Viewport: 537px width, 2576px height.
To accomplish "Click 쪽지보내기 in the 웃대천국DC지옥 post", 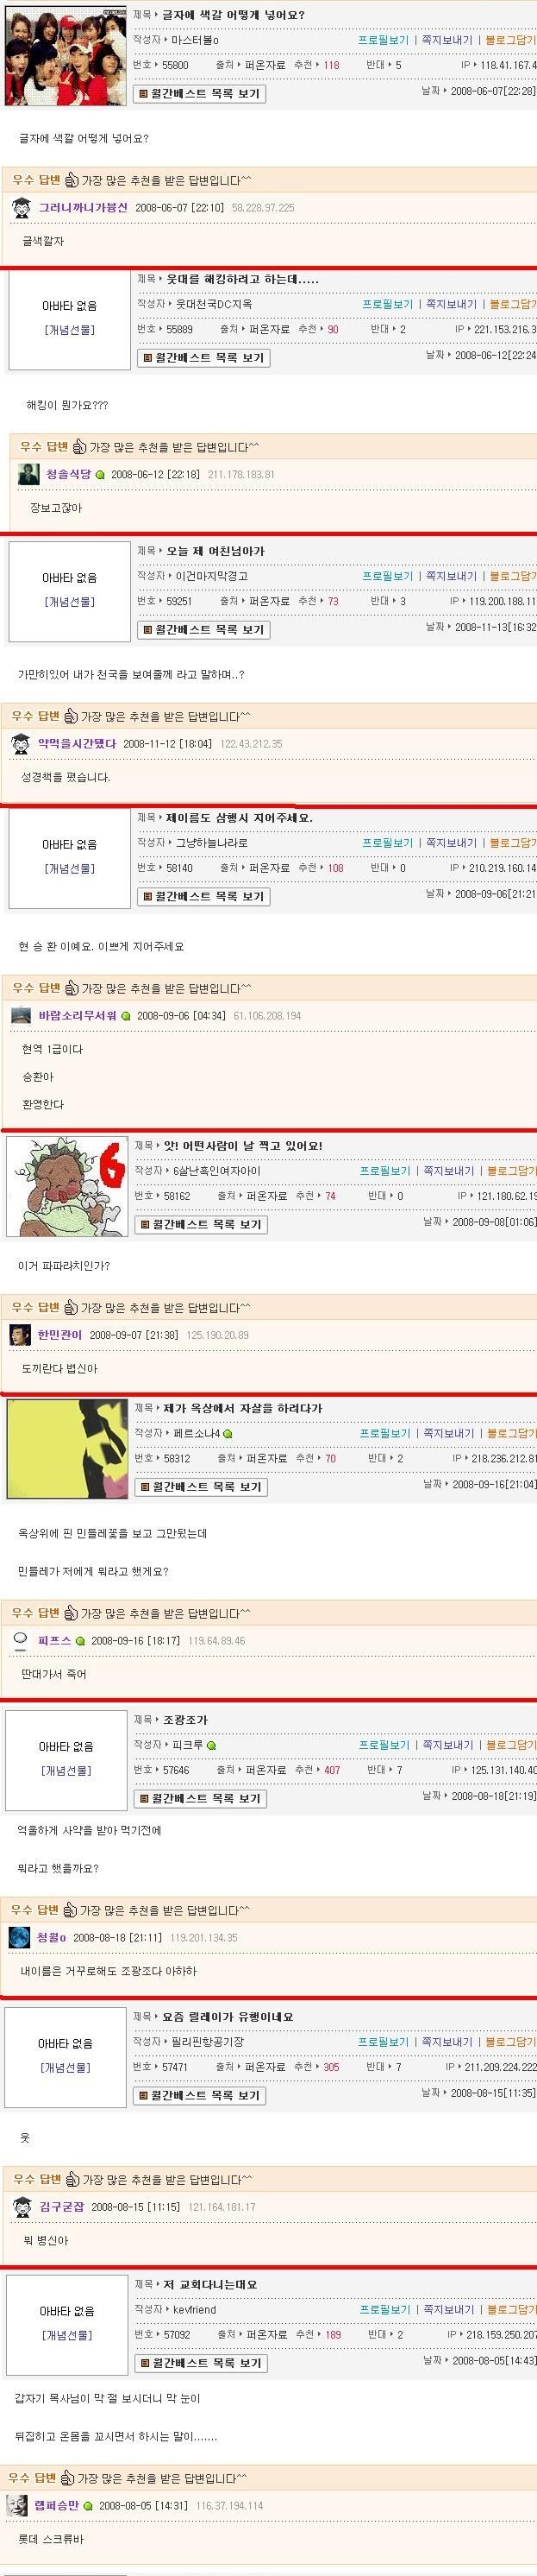I will coord(453,304).
